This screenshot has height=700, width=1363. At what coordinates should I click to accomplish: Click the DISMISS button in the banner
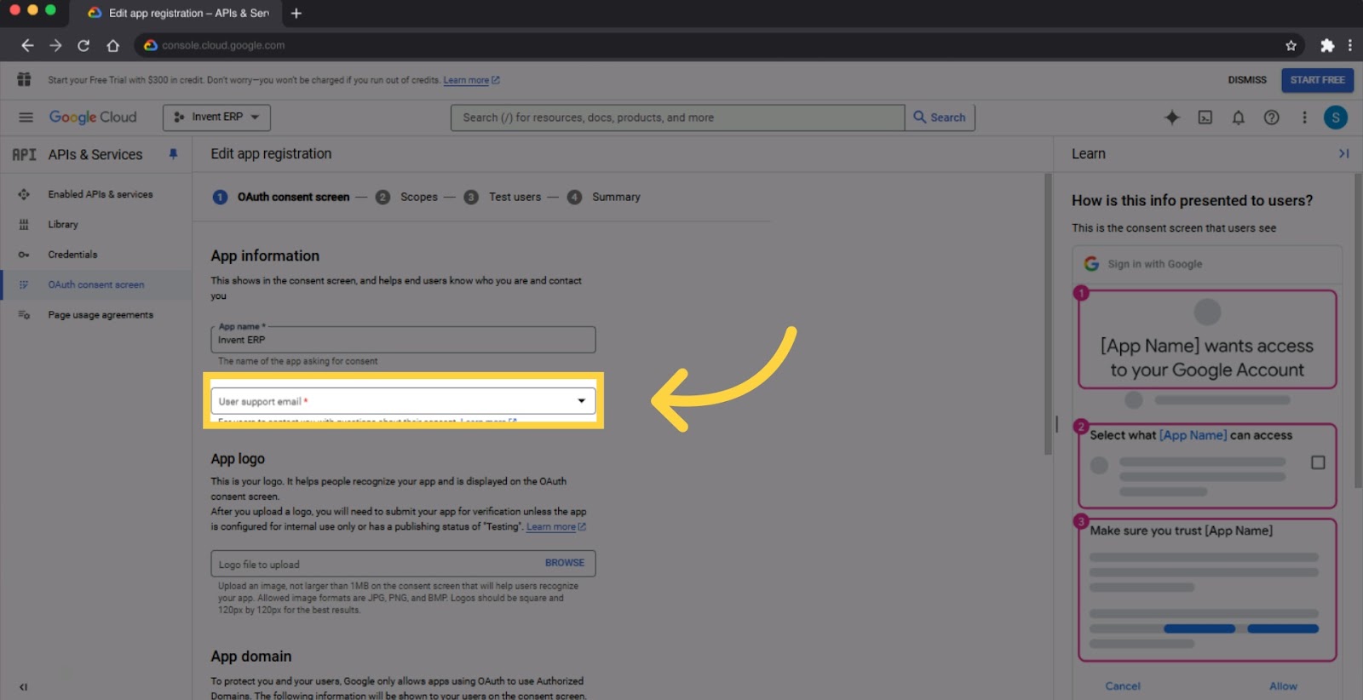(1247, 80)
